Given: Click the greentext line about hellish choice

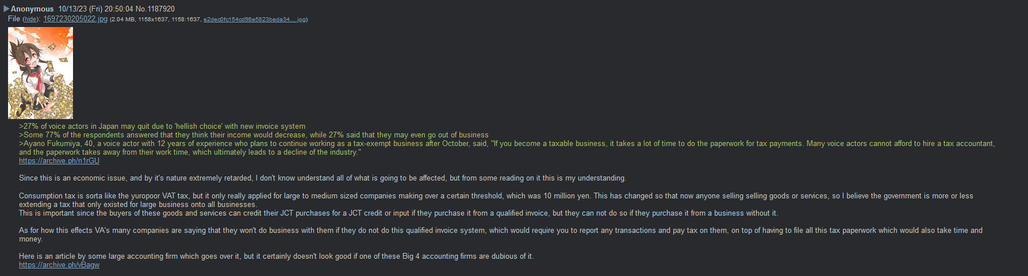Looking at the screenshot, I should pos(162,126).
